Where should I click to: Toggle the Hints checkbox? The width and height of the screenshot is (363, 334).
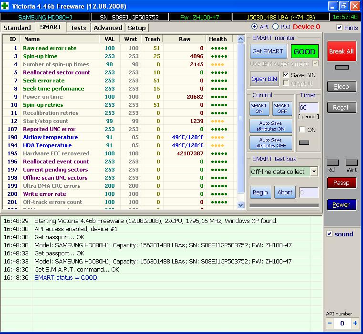(x=339, y=28)
